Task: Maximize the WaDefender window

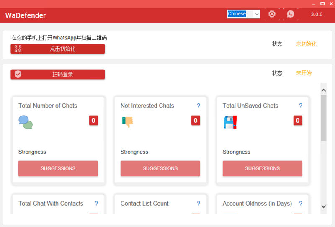Action: [322, 4]
